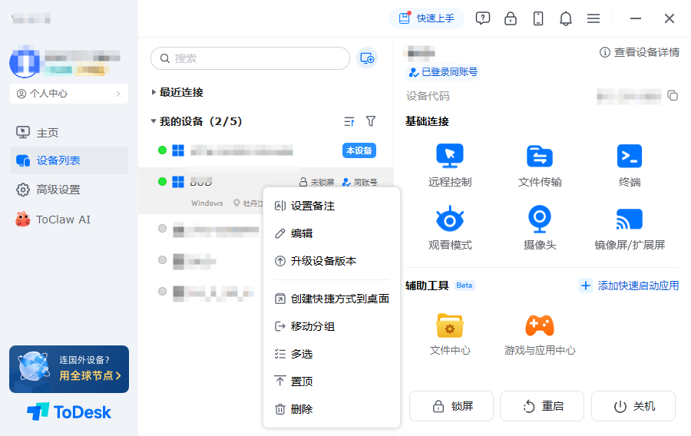This screenshot has width=691, height=436.
Task: Open 文件中心 file center
Action: 450,334
